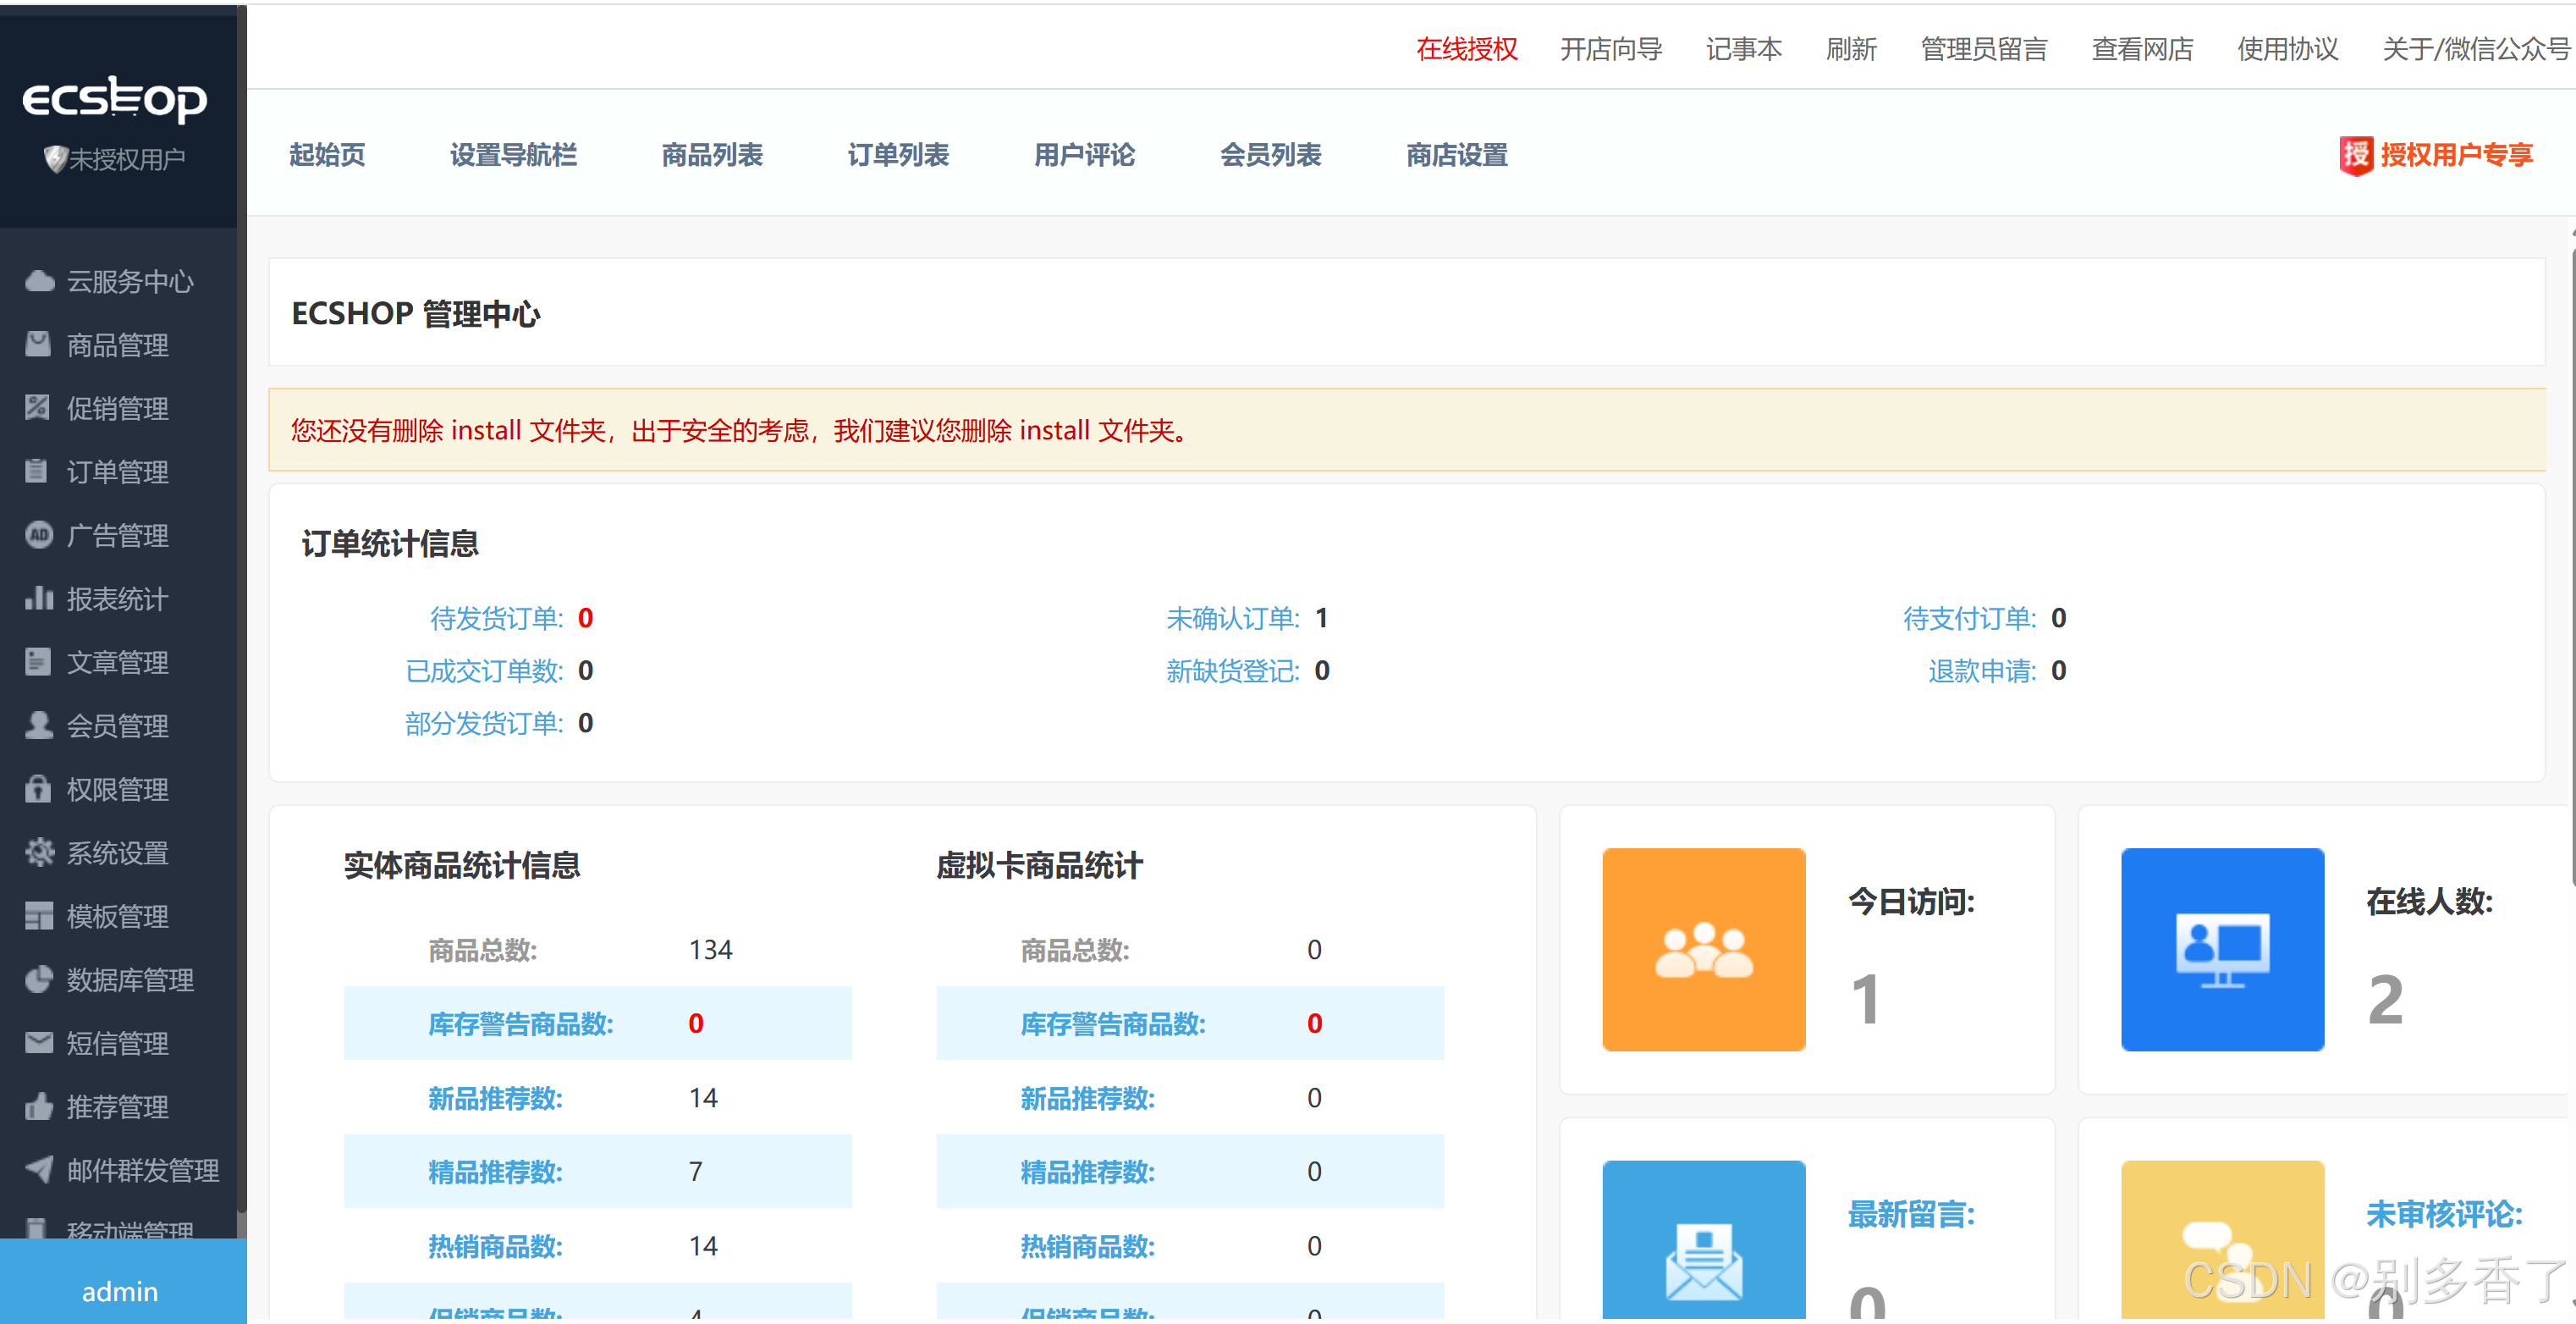Expand the 会员管理 sidebar section
Image resolution: width=2576 pixels, height=1324 pixels.
117,726
